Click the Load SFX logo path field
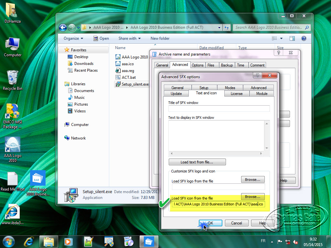Viewport: 331px width, 248px height. point(218,187)
